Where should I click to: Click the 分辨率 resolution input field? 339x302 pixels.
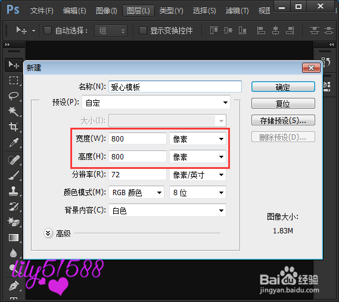coord(138,174)
